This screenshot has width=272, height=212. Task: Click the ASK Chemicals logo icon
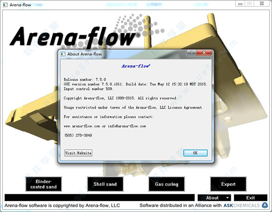[x=265, y=205]
